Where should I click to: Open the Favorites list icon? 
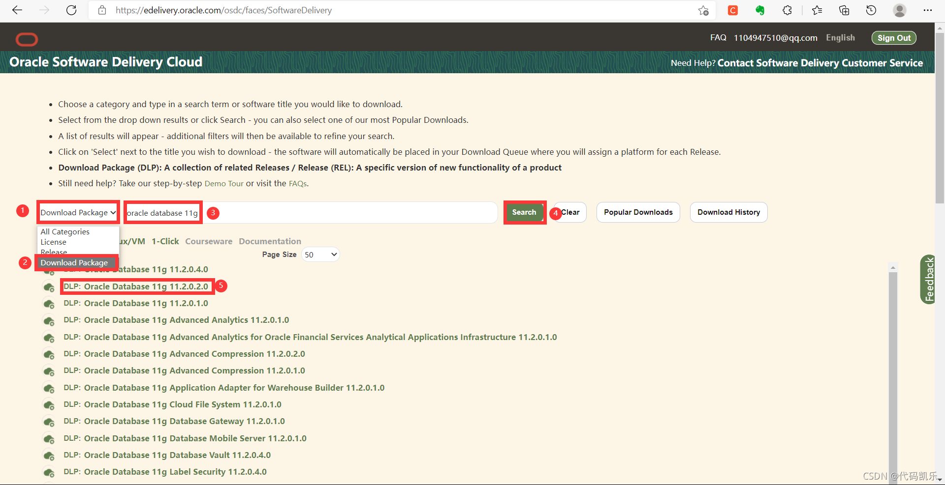tap(817, 10)
